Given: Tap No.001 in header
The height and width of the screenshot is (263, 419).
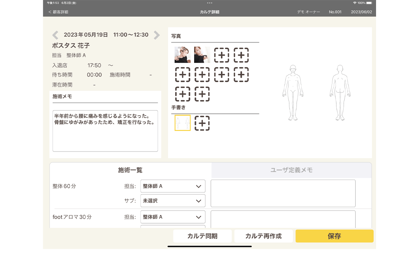Looking at the screenshot, I should pyautogui.click(x=335, y=12).
